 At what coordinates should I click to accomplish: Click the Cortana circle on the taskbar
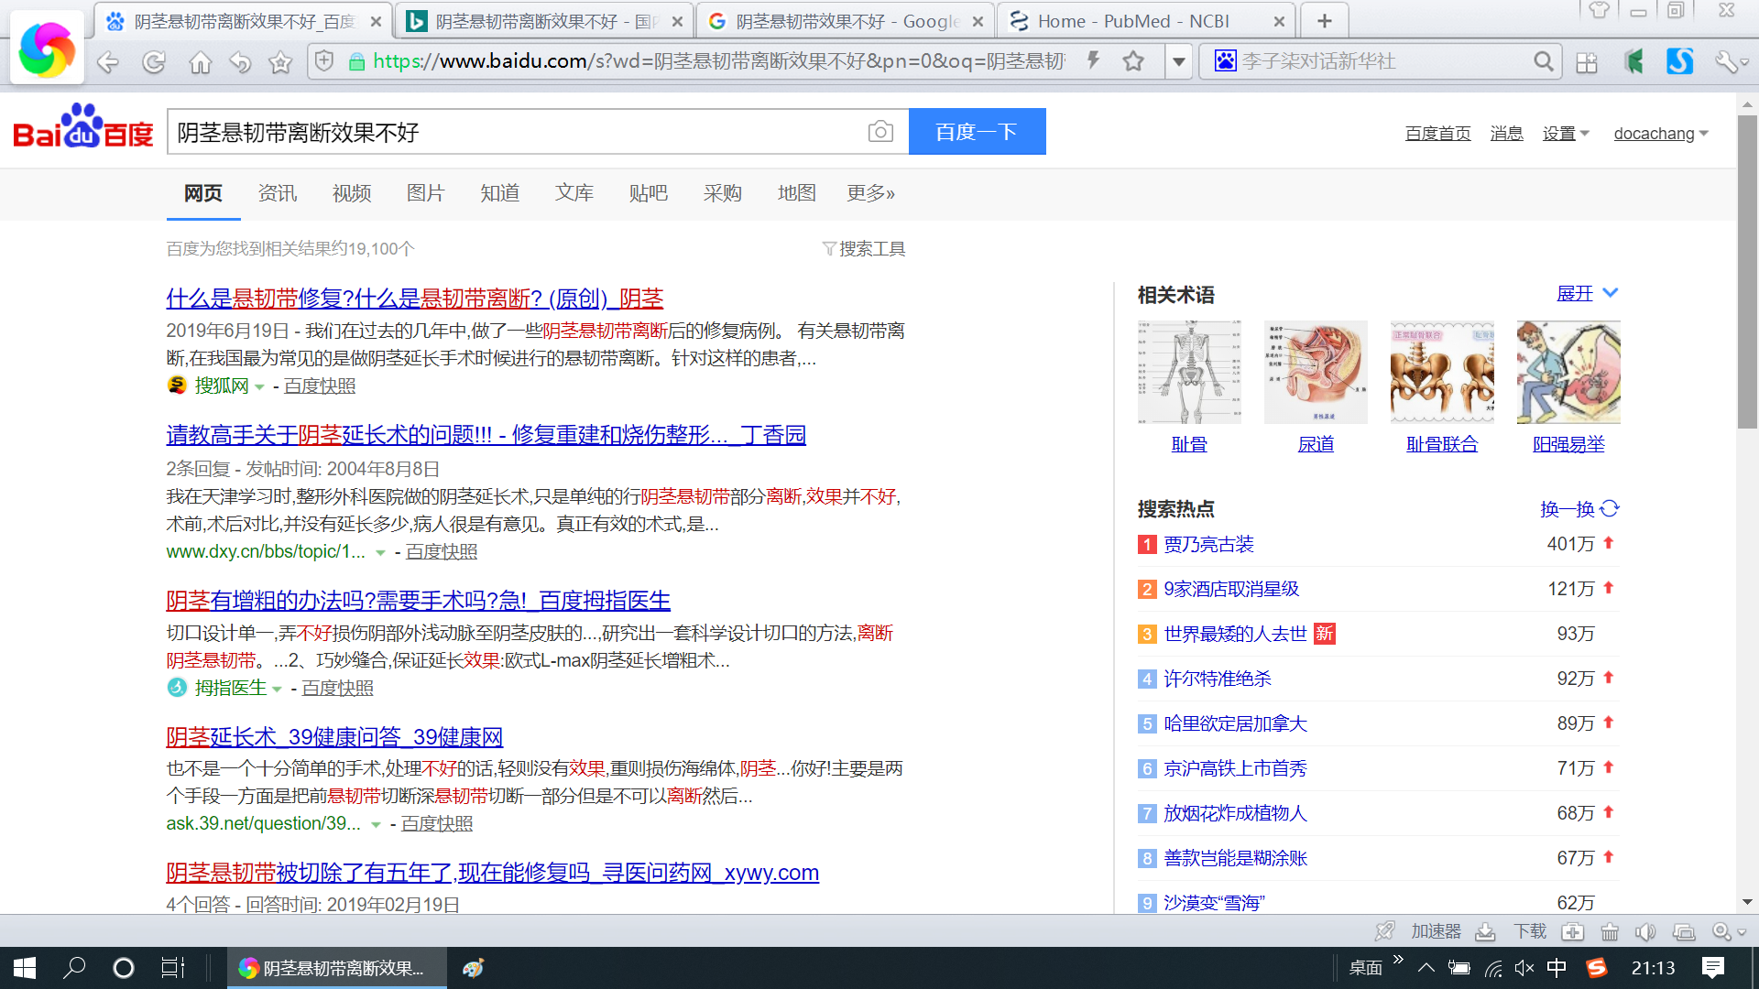point(124,968)
